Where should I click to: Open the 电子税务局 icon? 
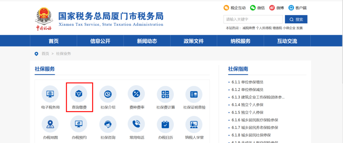[x=50, y=94]
